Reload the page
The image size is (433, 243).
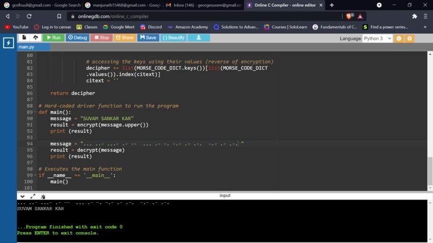click(x=29, y=16)
